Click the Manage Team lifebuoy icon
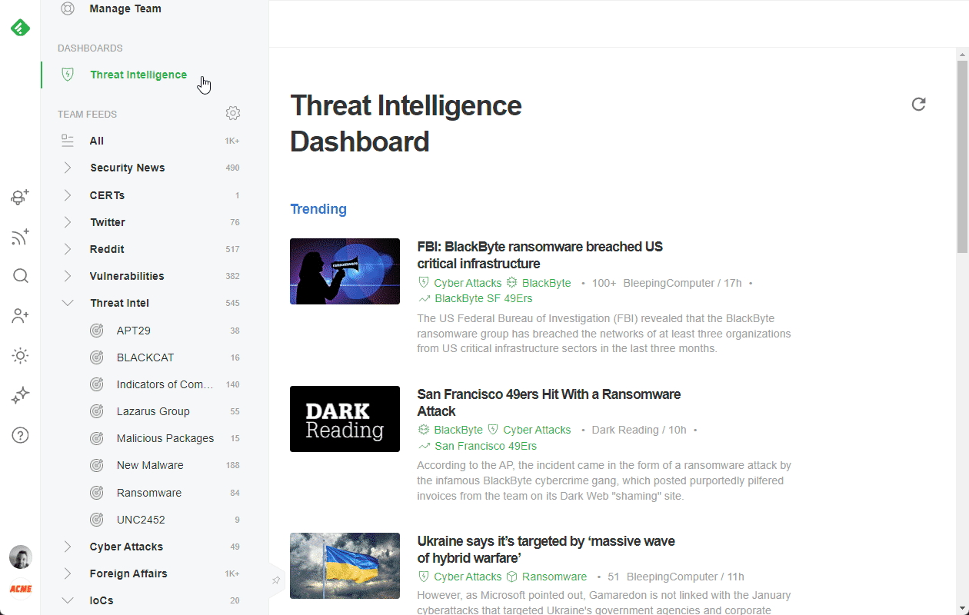Viewport: 969px width, 615px height. point(68,9)
